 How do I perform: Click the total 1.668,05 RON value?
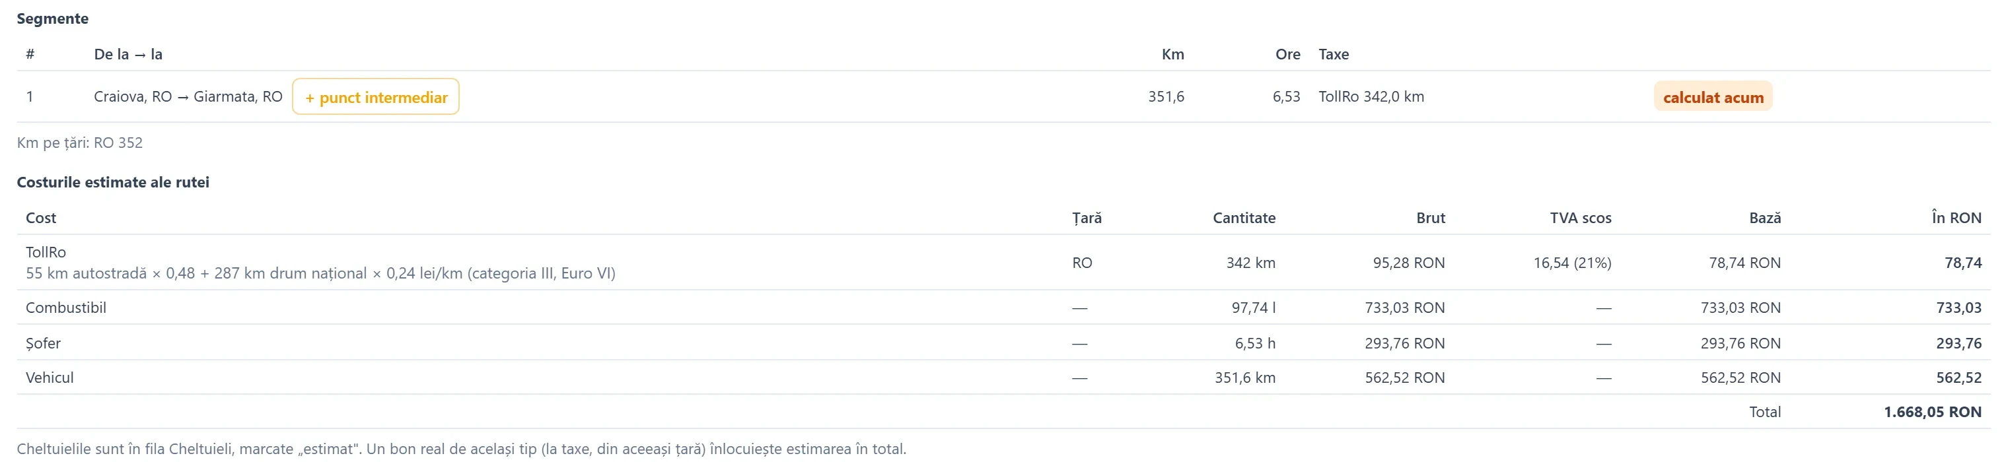(x=1933, y=412)
